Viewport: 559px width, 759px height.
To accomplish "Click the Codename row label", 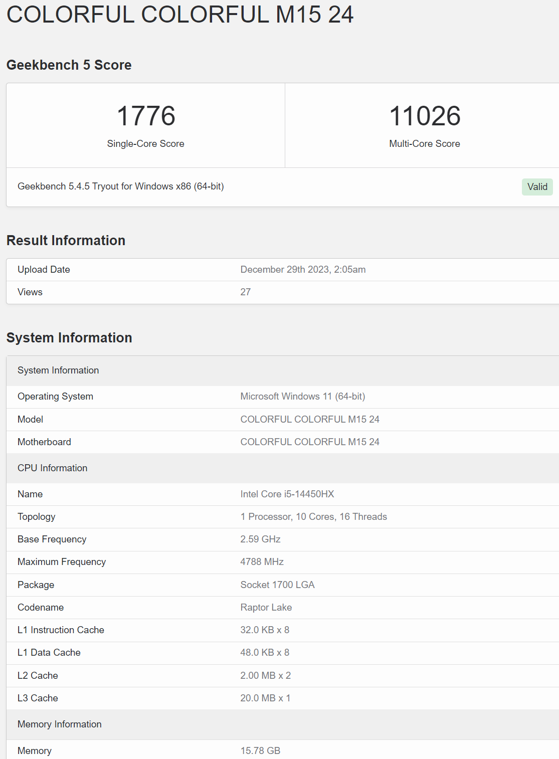I will pyautogui.click(x=41, y=608).
